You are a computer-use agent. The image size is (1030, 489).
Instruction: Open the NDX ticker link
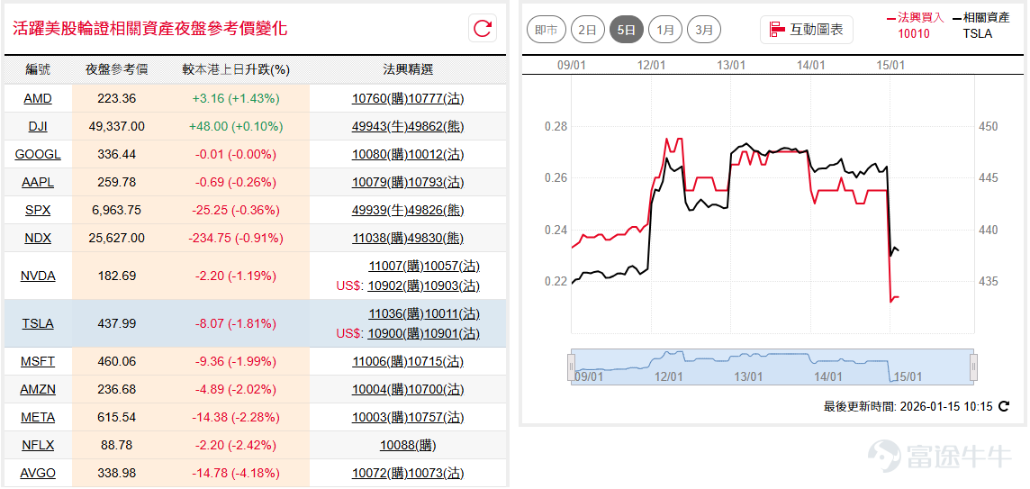38,238
